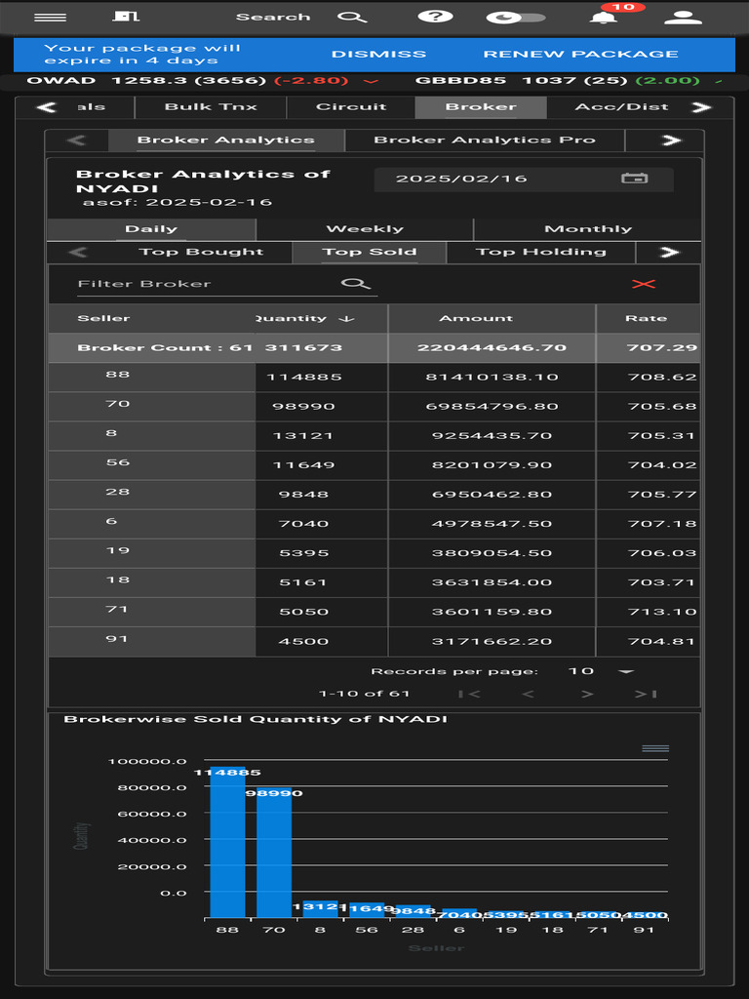Click total amount 220444646.70 cell
The image size is (749, 999).
click(492, 348)
